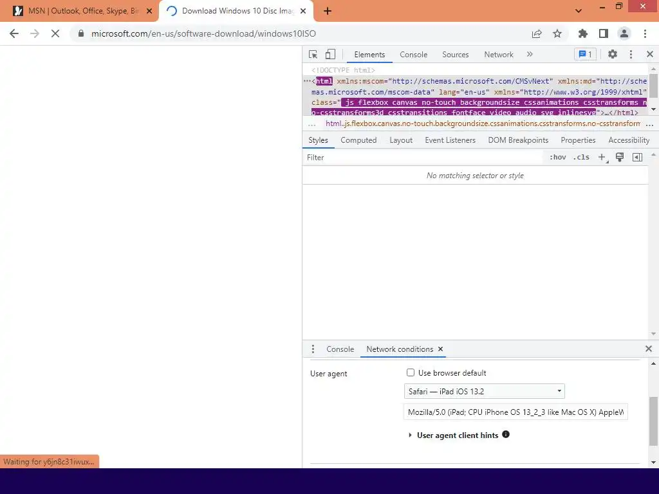659x494 pixels.
Task: Open the Accessibility pane tab
Action: pos(629,140)
